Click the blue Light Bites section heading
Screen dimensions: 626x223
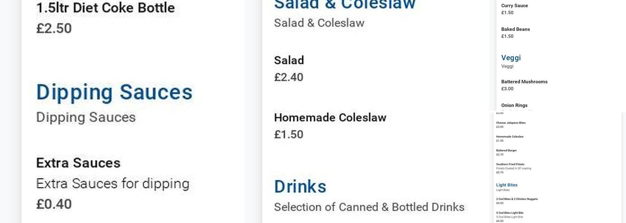coord(507,185)
